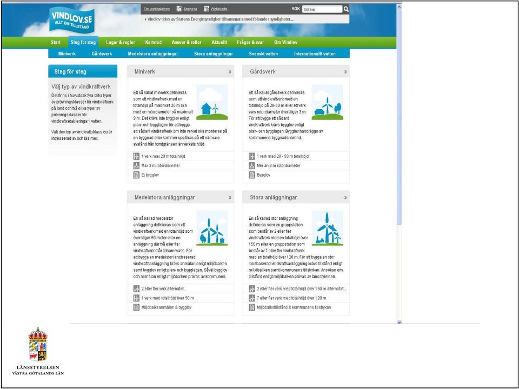Screen dimensions: 519x389
Task: Click the 'Miljöbalkstillstånd & kommunens tillstyrkan' text
Action: pos(294,307)
